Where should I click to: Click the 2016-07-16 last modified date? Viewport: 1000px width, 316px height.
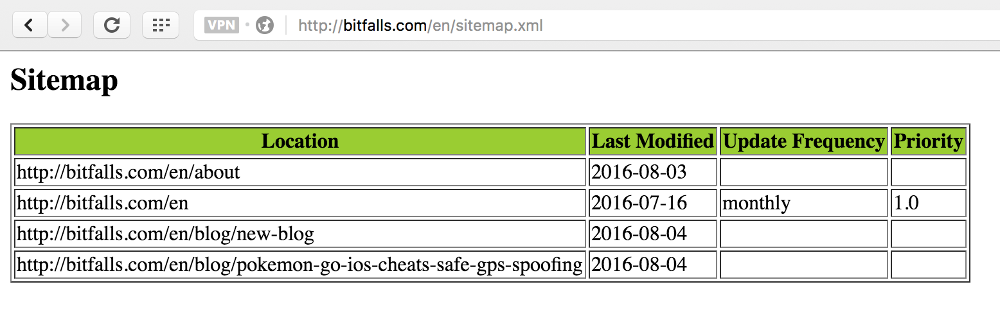tap(639, 203)
